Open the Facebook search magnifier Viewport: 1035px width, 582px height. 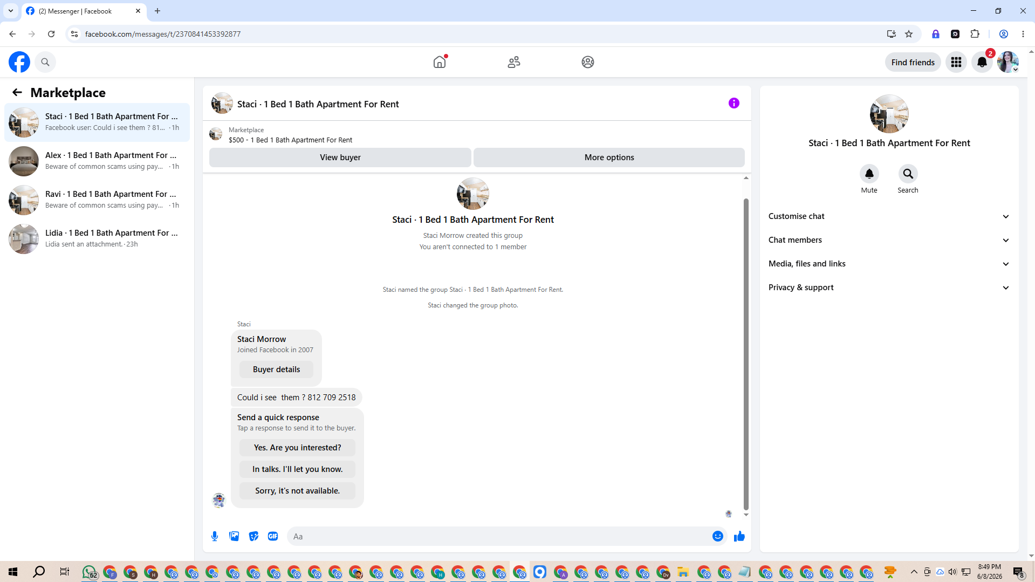pyautogui.click(x=45, y=62)
